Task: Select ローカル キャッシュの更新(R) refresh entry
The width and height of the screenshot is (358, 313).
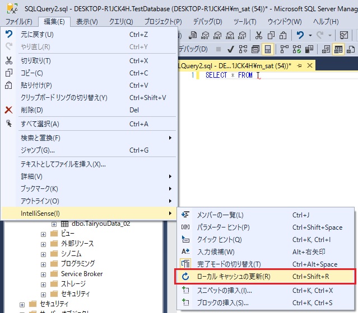Action: click(266, 276)
